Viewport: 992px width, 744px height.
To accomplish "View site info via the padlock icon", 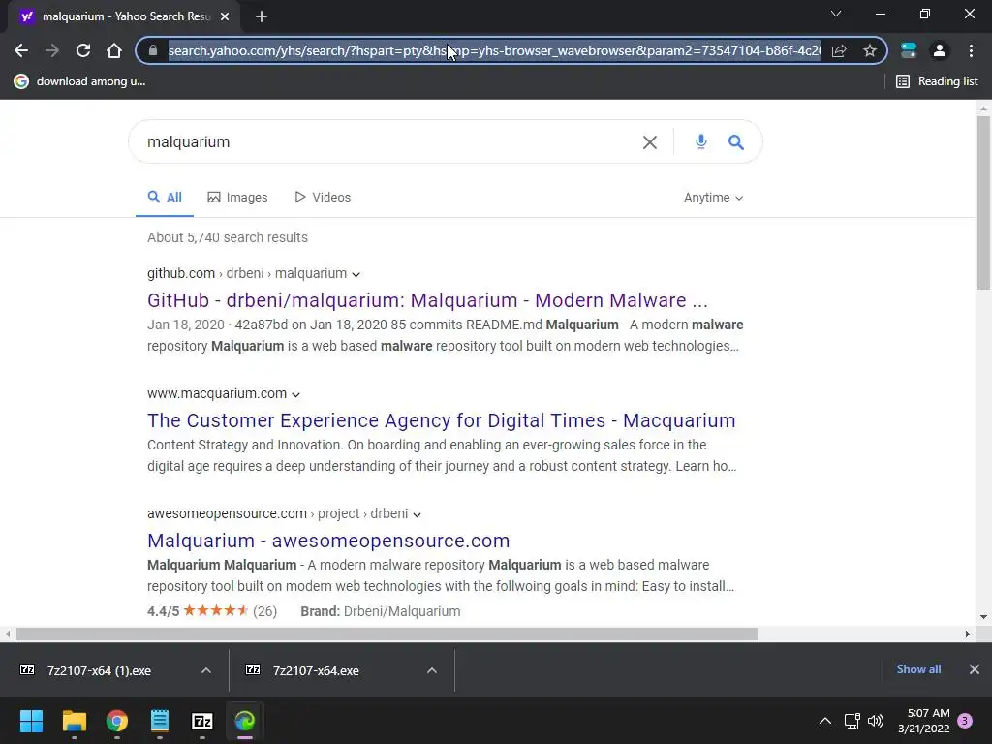I will pos(152,50).
